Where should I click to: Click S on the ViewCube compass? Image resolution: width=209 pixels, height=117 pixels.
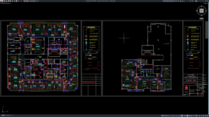[201, 15]
